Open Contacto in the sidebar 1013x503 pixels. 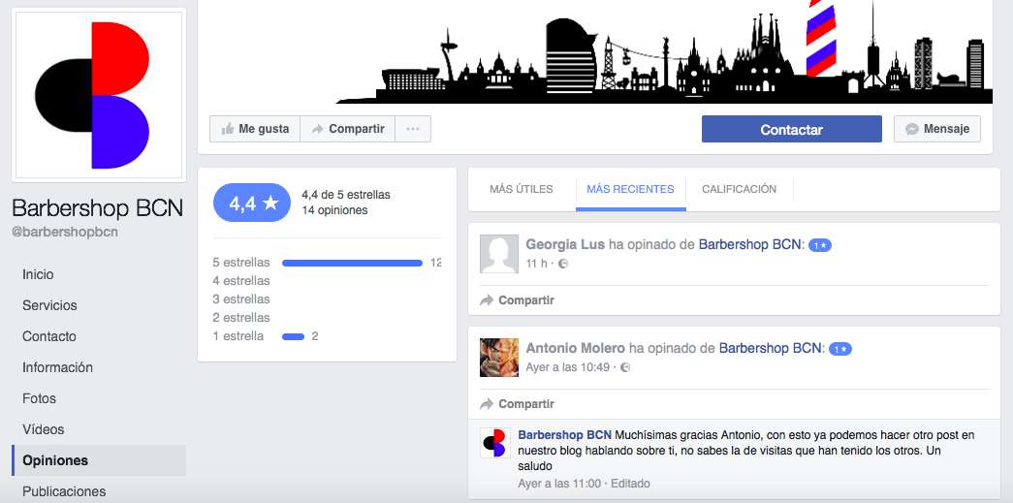[49, 336]
